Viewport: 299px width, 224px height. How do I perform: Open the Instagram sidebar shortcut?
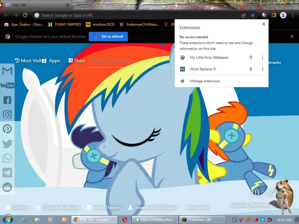pyautogui.click(x=7, y=114)
